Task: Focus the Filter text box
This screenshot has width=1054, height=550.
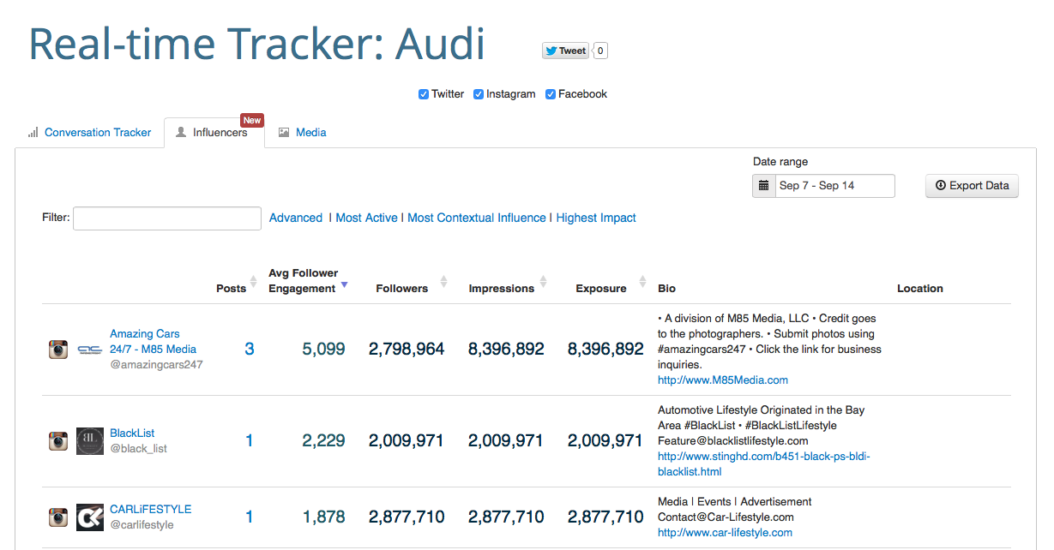Action: (x=167, y=218)
